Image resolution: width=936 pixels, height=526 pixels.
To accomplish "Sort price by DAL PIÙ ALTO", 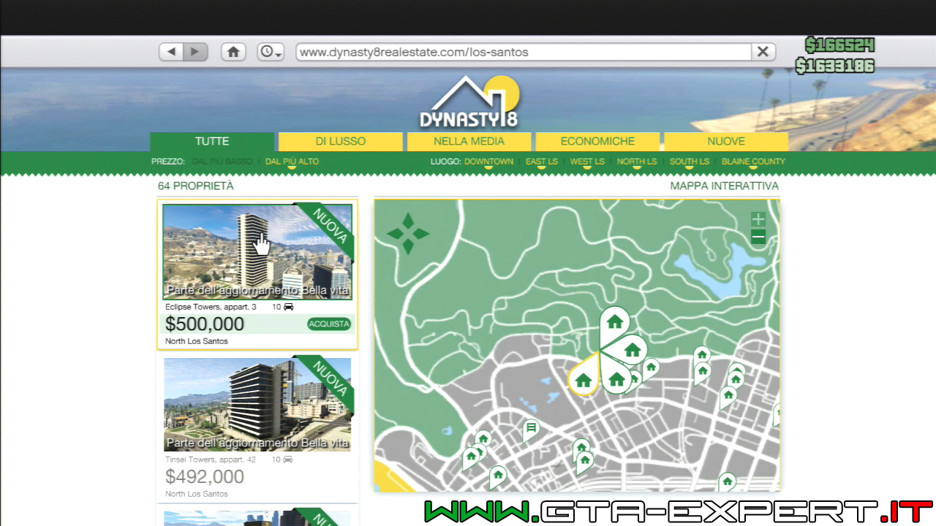I will pyautogui.click(x=292, y=161).
